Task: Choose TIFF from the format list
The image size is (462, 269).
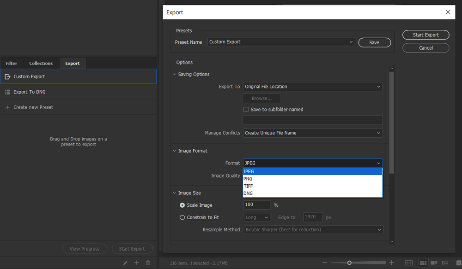Action: 249,186
